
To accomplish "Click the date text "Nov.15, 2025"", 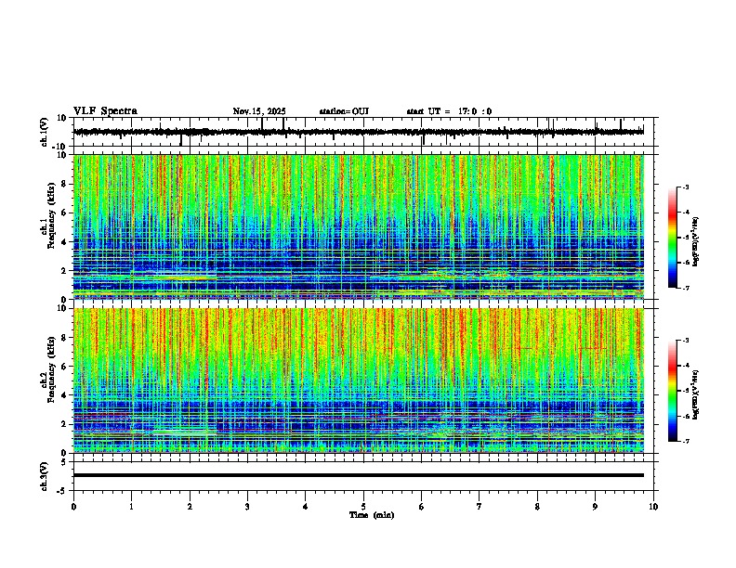I will pyautogui.click(x=259, y=111).
